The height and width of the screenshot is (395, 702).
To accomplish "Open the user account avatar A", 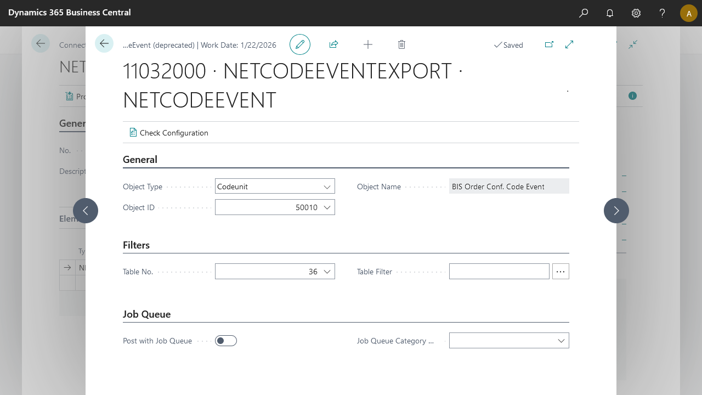I will [x=689, y=13].
